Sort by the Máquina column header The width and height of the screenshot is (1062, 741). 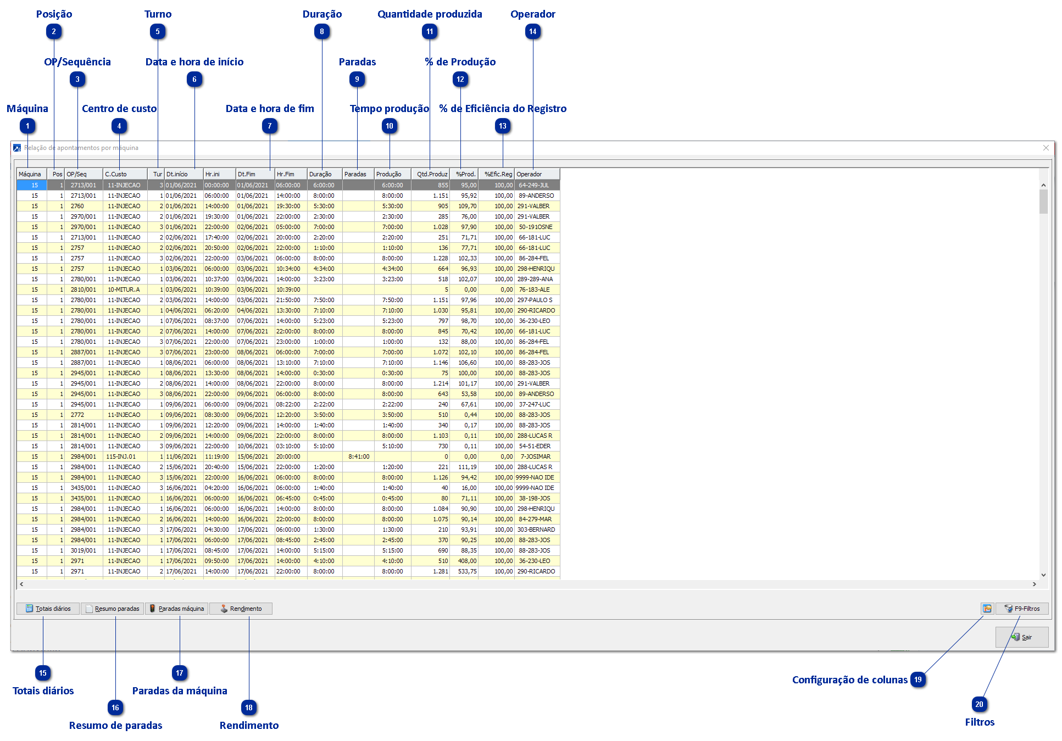pos(31,174)
